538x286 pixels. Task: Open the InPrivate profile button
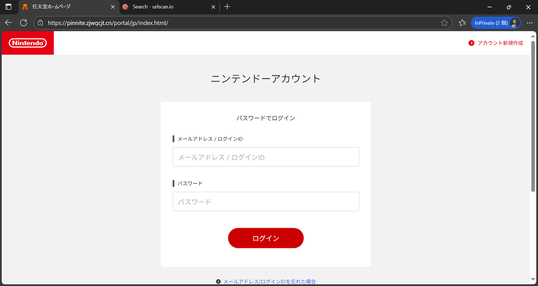point(495,22)
